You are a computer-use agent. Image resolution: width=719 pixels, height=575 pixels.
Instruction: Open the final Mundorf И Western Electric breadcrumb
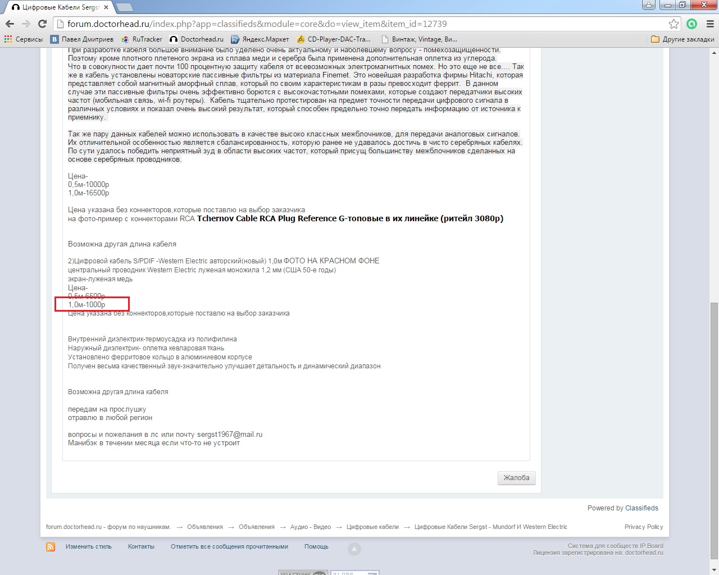tap(491, 527)
